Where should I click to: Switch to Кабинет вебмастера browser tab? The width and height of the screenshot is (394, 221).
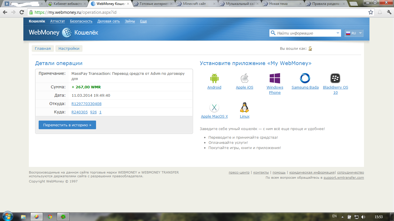point(67,4)
